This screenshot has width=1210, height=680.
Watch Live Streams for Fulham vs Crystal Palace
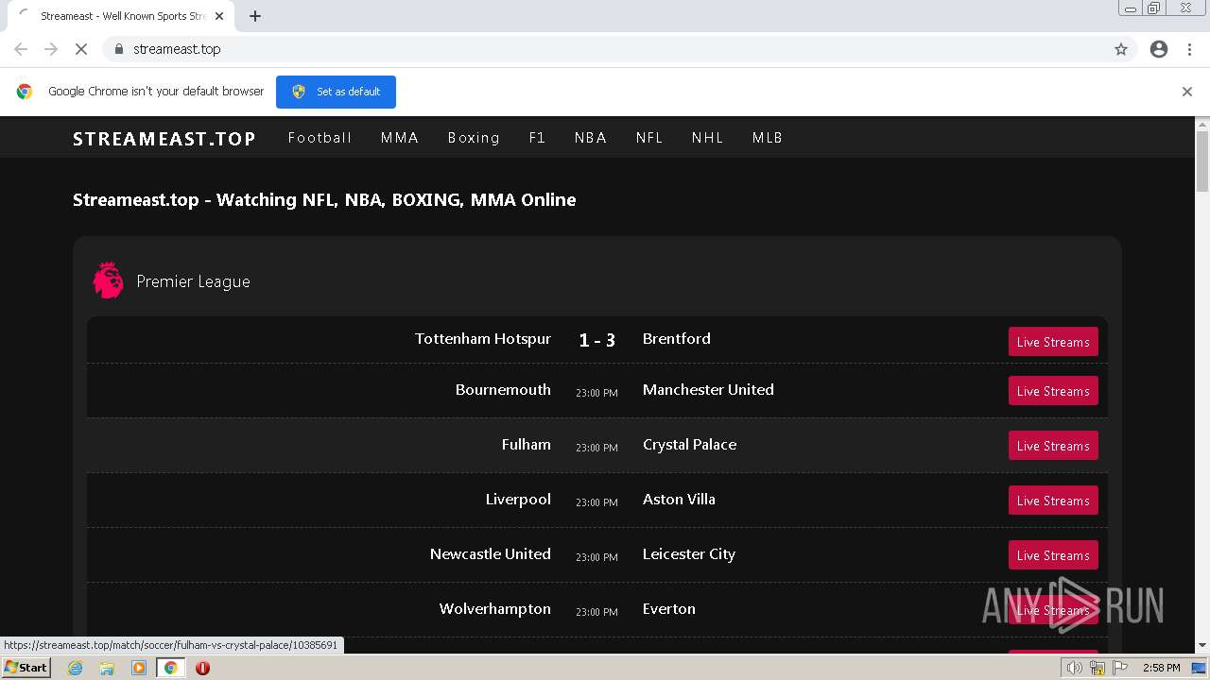(1053, 446)
